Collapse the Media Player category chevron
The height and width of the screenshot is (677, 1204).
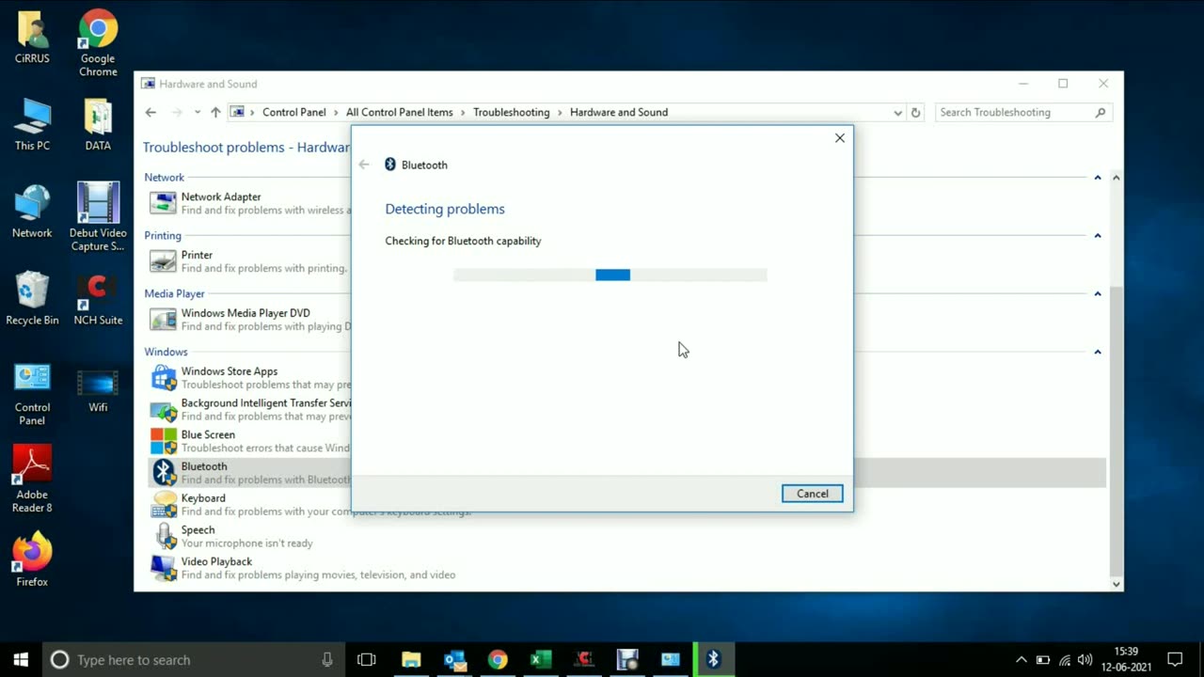pyautogui.click(x=1097, y=293)
